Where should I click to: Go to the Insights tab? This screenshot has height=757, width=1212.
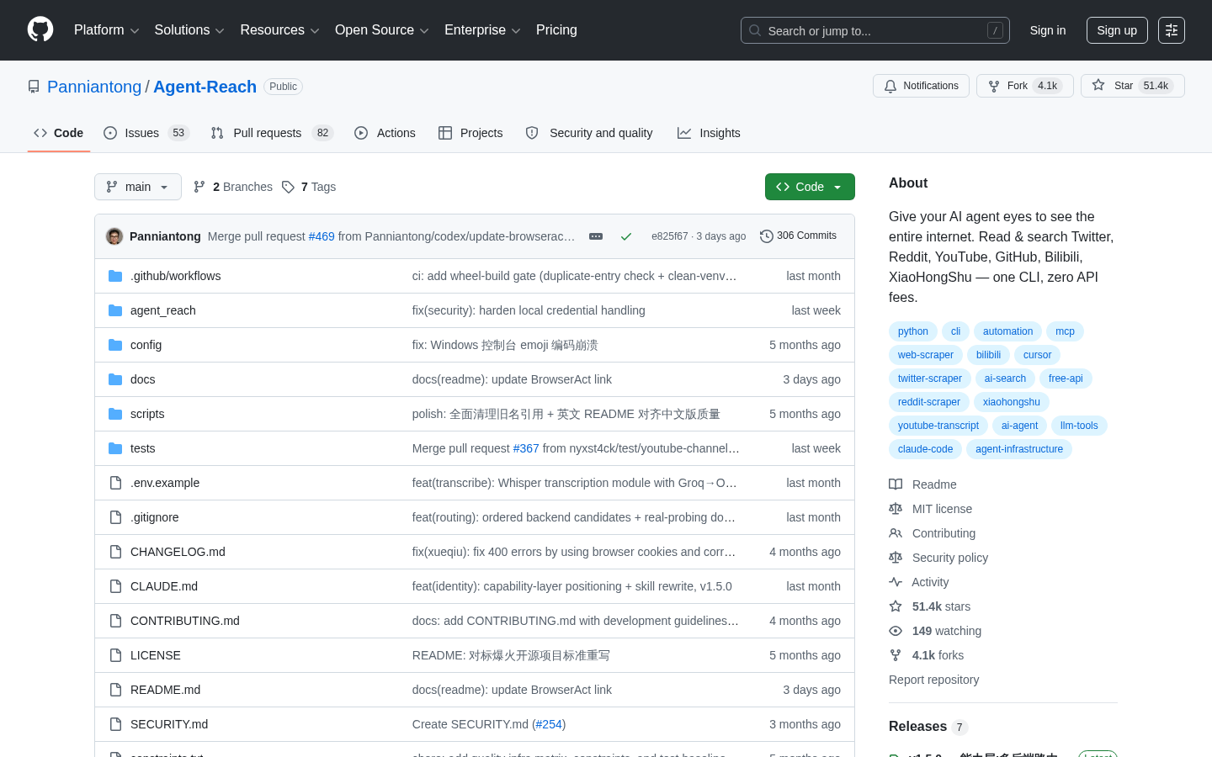pos(709,133)
